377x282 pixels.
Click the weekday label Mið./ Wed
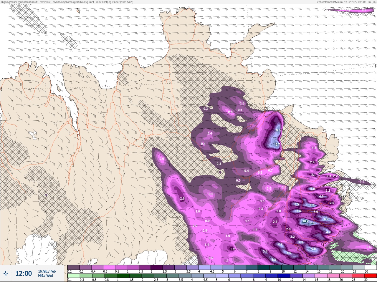45,276
